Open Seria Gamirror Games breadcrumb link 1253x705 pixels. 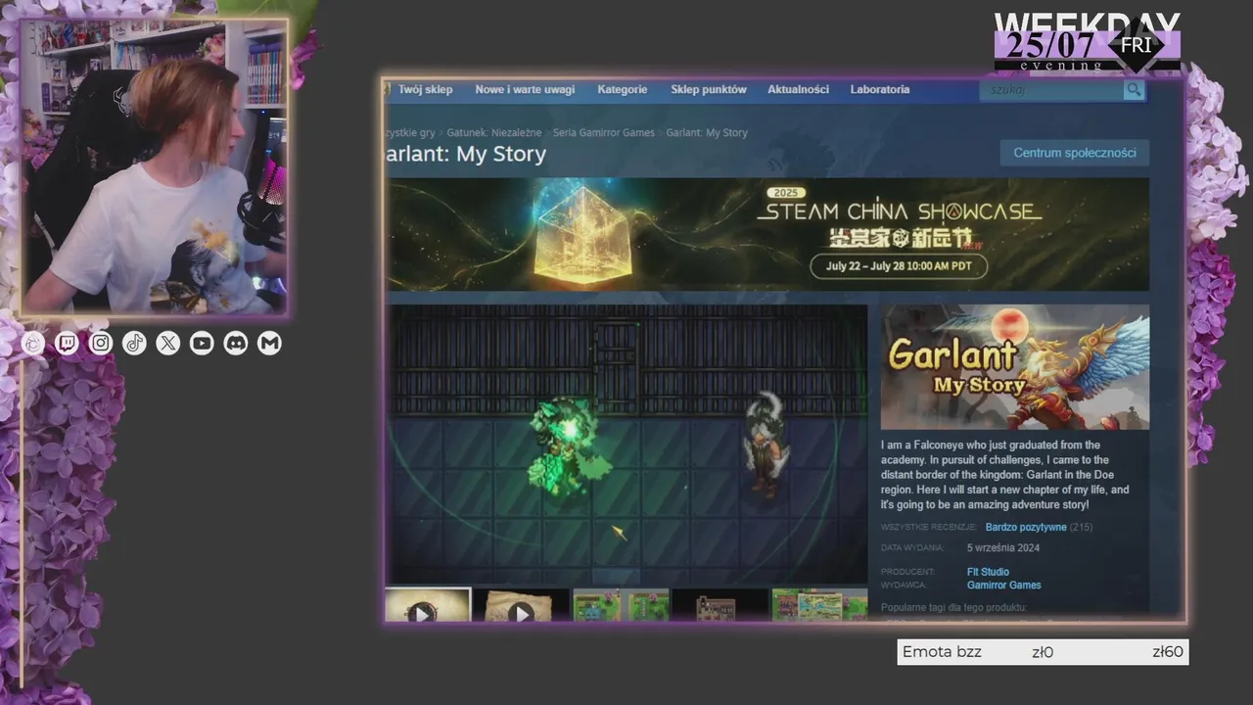(x=604, y=132)
